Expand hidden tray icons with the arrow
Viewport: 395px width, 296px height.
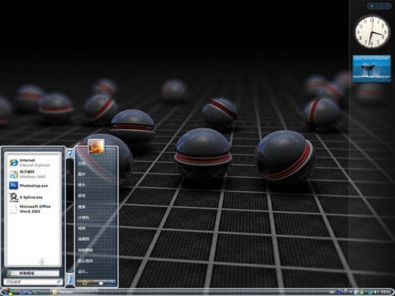coord(351,292)
